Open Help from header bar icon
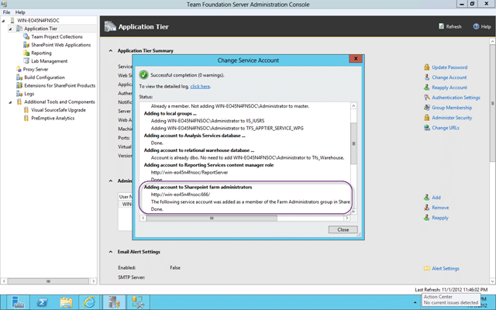This screenshot has height=310, width=496. pos(476,26)
